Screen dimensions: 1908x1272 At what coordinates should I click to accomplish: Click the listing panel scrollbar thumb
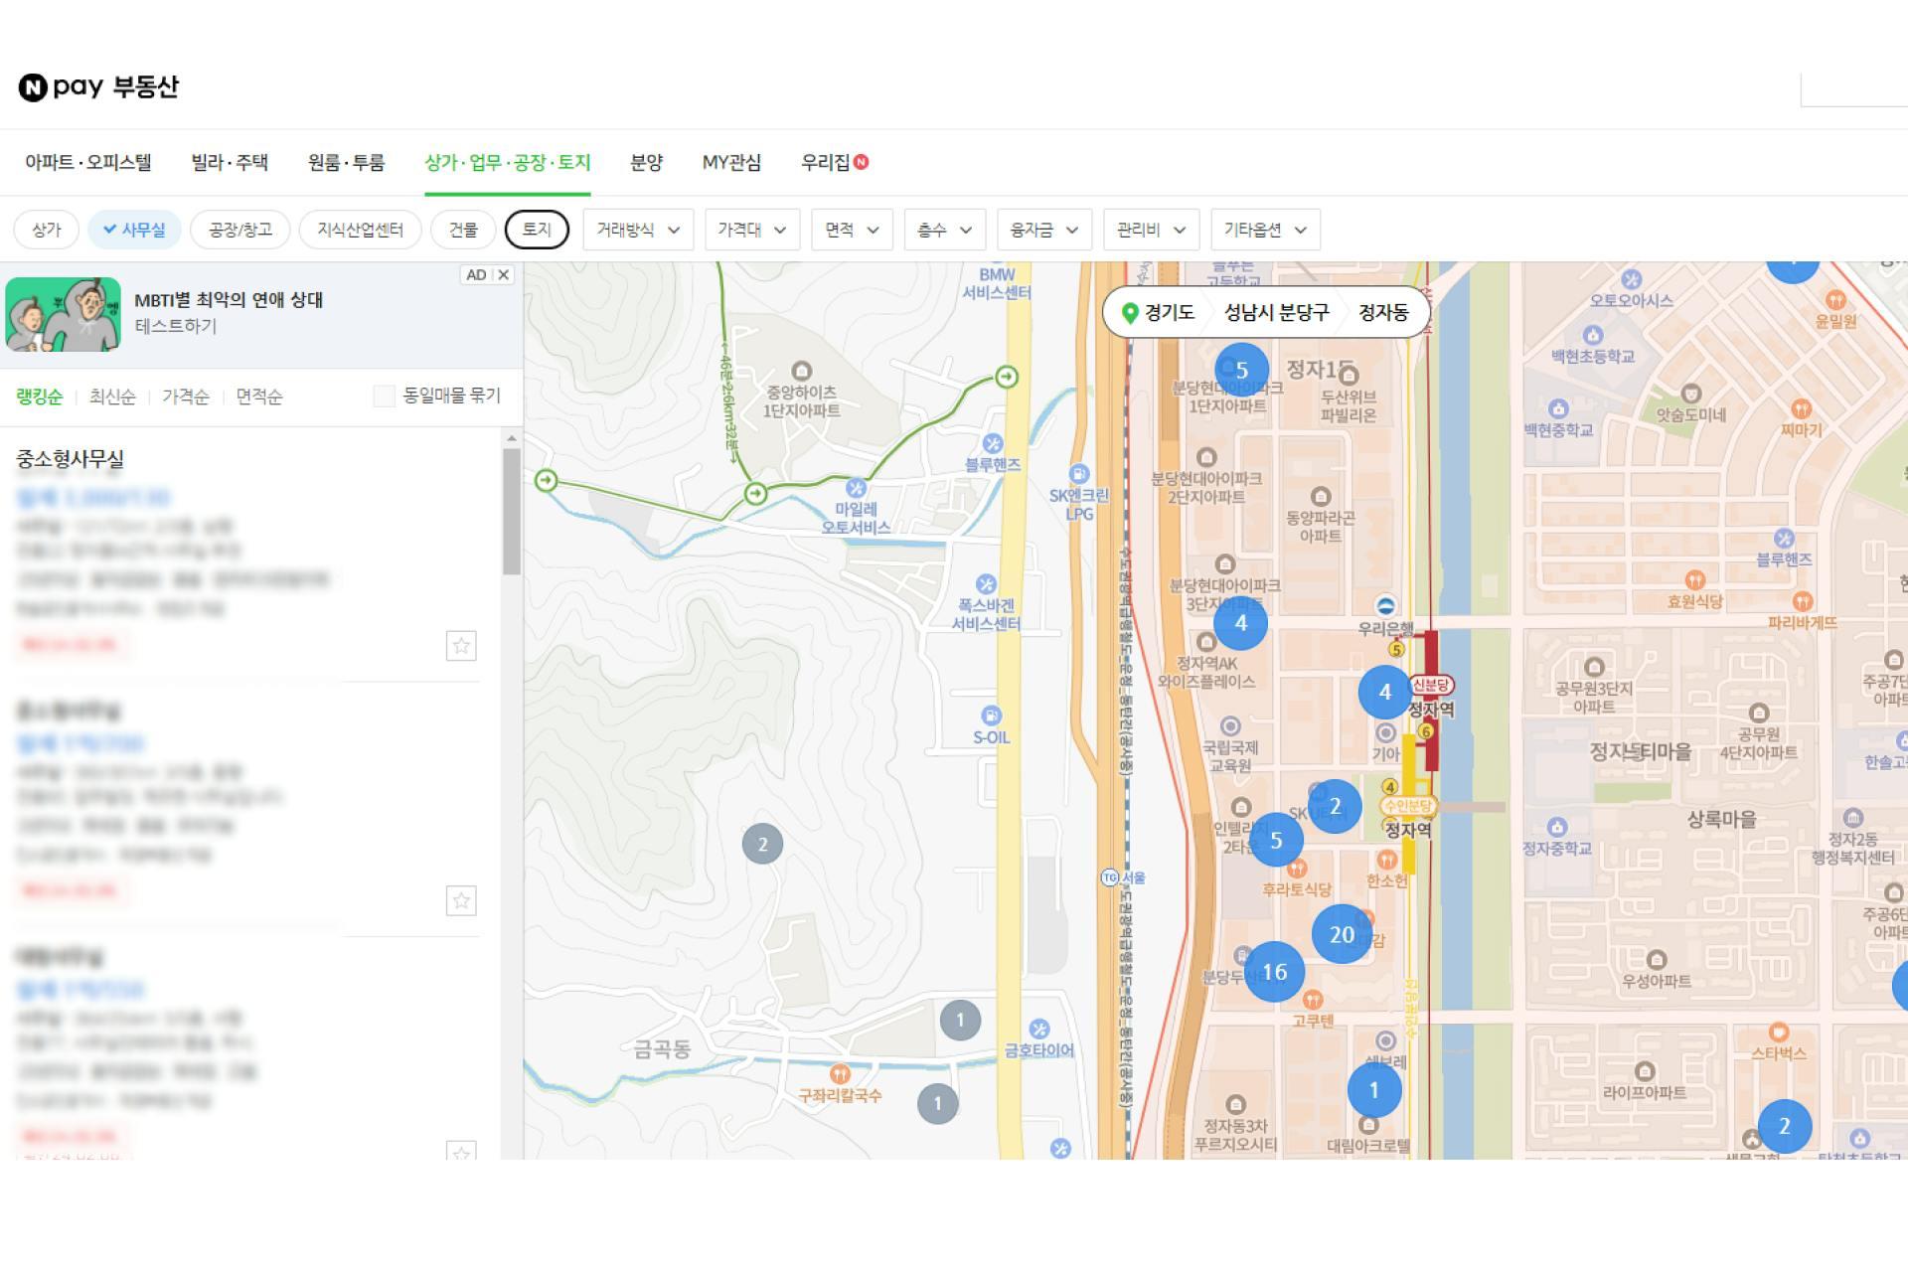(512, 511)
